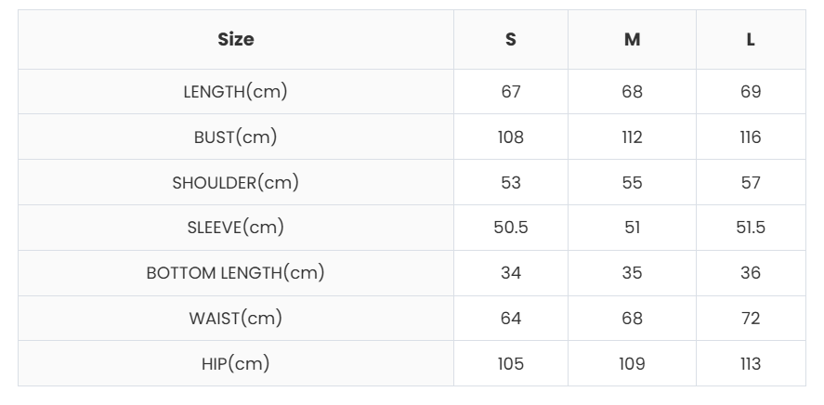Click the BUST(cm) row label

(x=236, y=137)
